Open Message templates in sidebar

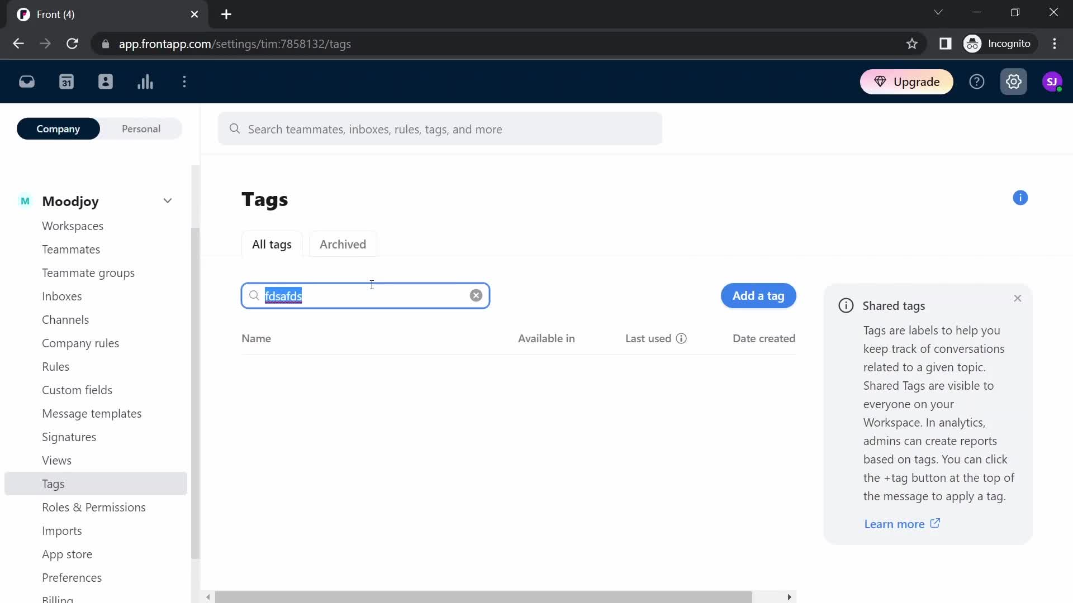(x=92, y=414)
